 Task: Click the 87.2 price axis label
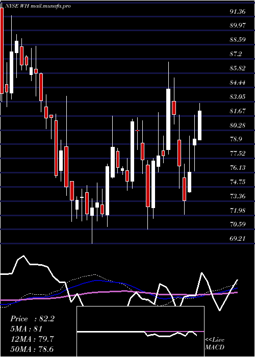(x=236, y=54)
